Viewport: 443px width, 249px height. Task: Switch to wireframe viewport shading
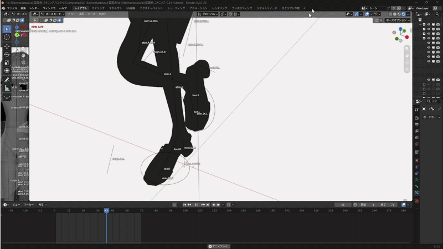tap(390, 14)
